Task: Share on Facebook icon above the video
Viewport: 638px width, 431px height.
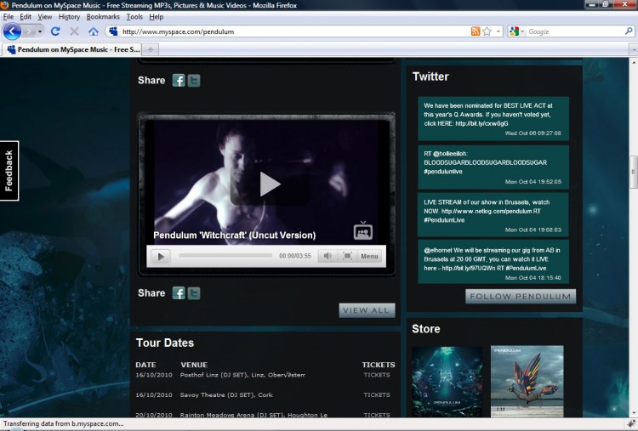Action: click(x=179, y=81)
